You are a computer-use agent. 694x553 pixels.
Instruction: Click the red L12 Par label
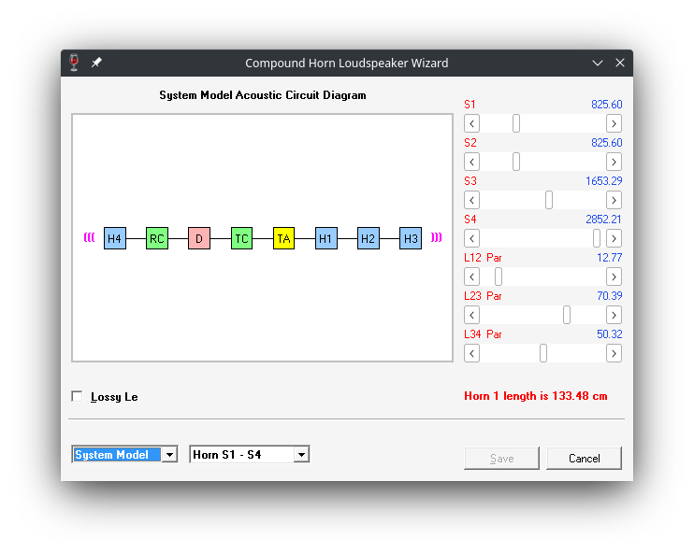click(x=483, y=257)
